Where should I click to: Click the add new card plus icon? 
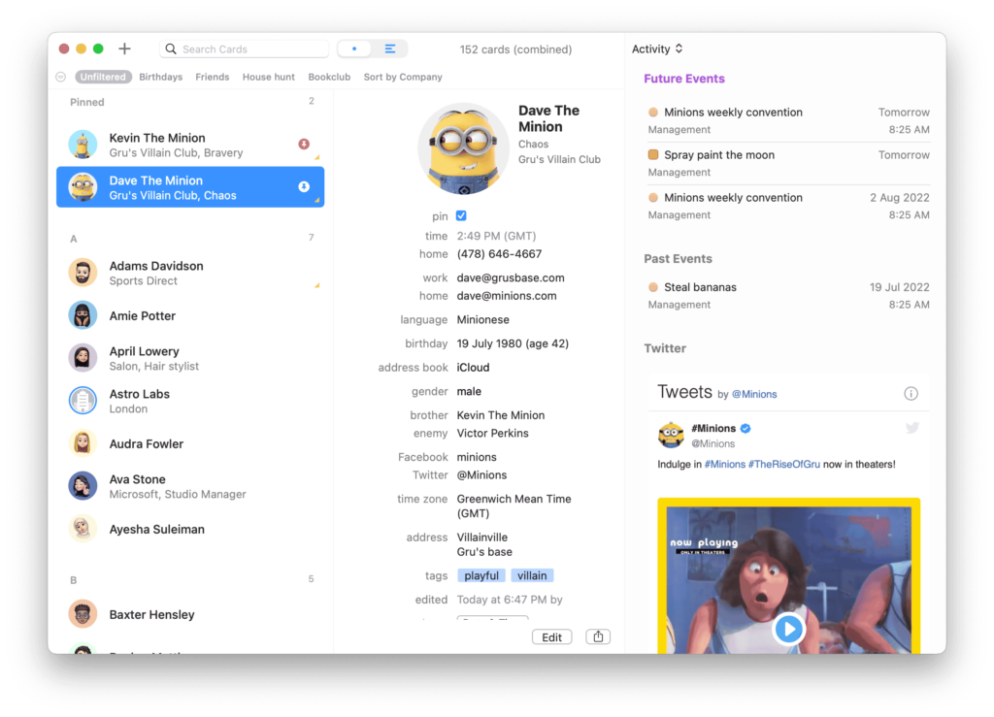(124, 49)
